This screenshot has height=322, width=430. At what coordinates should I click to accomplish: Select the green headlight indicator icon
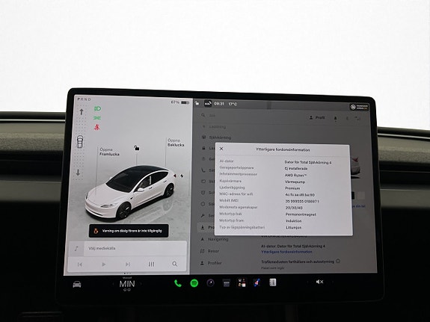coord(97,109)
